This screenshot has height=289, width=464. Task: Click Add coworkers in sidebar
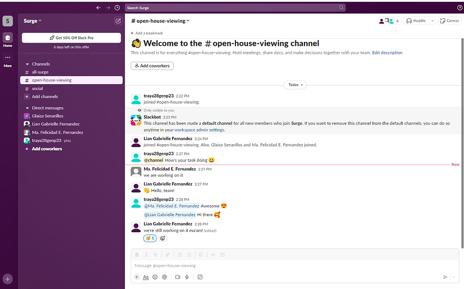[71, 149]
